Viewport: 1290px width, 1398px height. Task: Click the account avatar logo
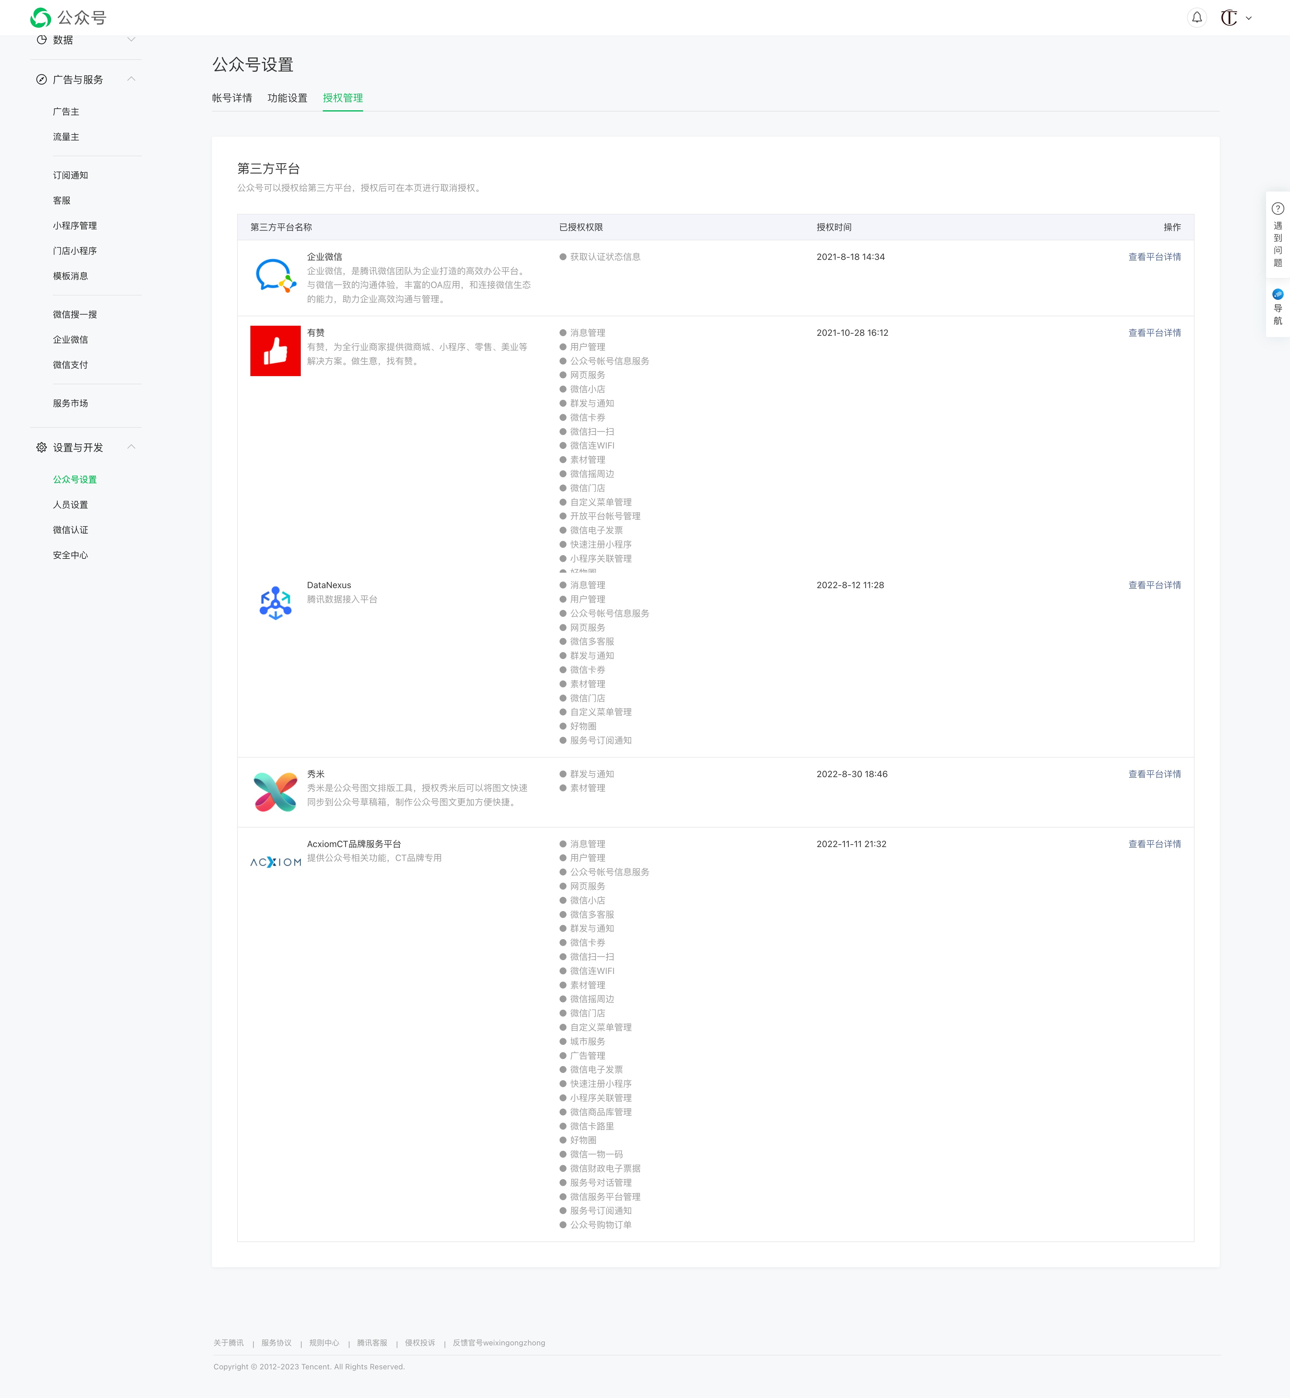[1229, 17]
